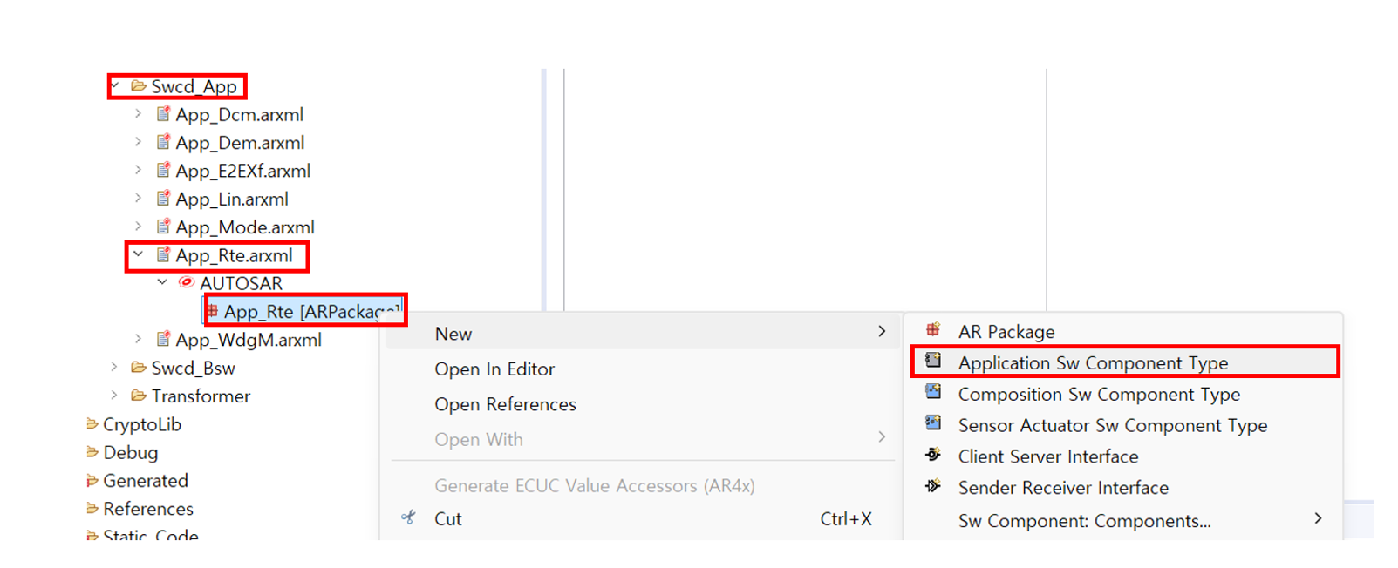Viewport: 1398px width, 568px height.
Task: Click the Client Server Interface icon
Action: click(x=933, y=455)
